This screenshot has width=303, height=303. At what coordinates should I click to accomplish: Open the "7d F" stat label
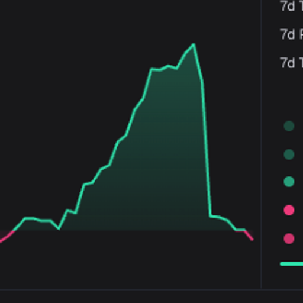tap(292, 34)
